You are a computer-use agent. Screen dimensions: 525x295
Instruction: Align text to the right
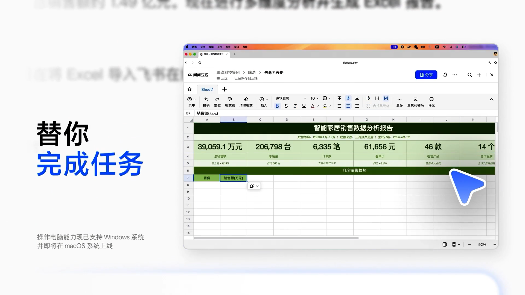click(x=357, y=106)
